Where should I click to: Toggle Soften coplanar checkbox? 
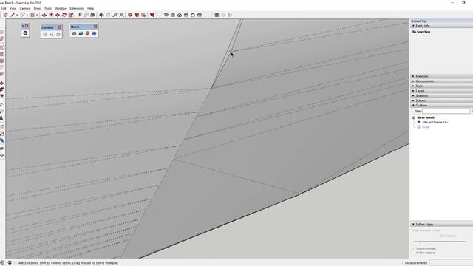point(415,253)
